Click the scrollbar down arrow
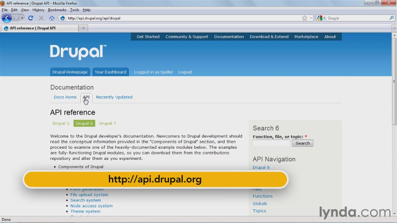Screen dimensions: 397x223 (x=394, y=214)
